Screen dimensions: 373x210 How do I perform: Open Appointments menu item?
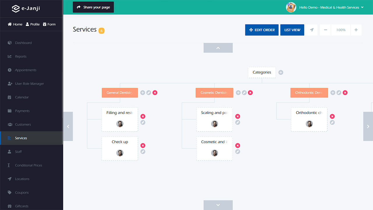(31, 70)
